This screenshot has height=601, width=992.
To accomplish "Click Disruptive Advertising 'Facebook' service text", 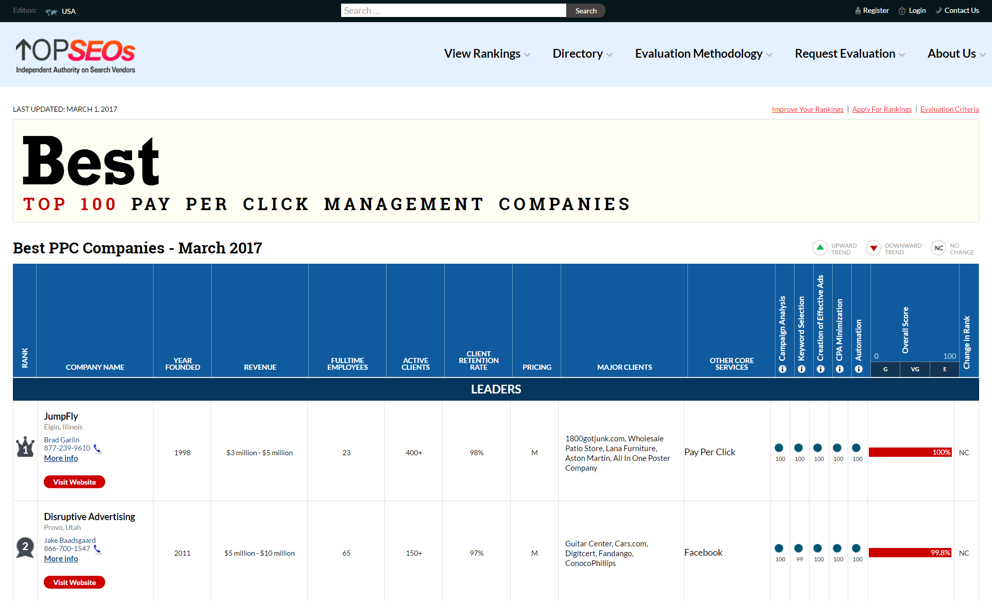I will point(703,553).
